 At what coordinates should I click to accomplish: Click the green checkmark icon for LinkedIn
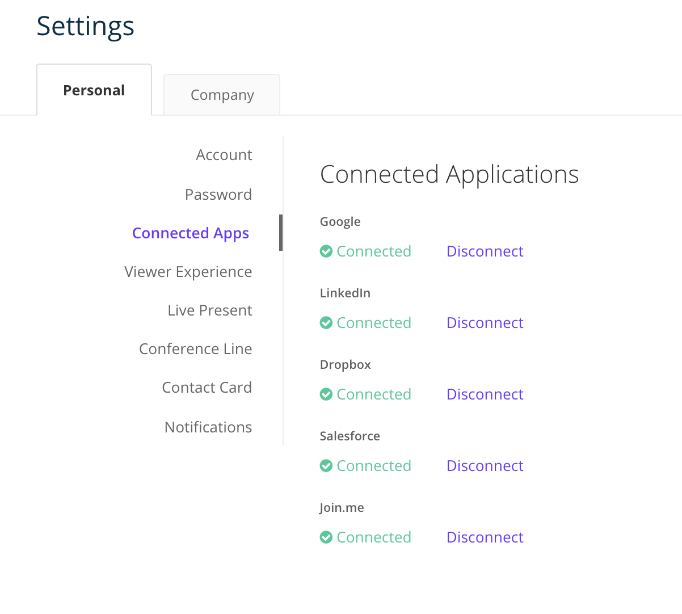tap(326, 323)
